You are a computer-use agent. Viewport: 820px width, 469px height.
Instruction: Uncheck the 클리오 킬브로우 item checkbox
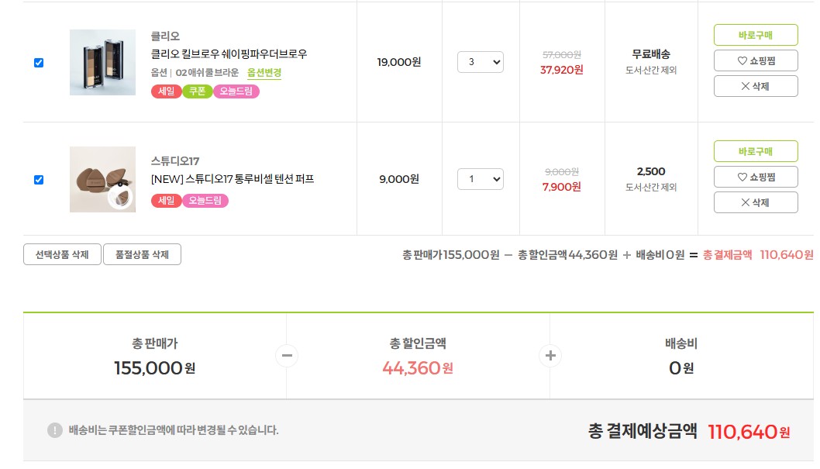(x=39, y=63)
